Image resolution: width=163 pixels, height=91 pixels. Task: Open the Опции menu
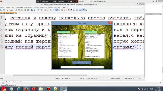click(x=36, y=7)
